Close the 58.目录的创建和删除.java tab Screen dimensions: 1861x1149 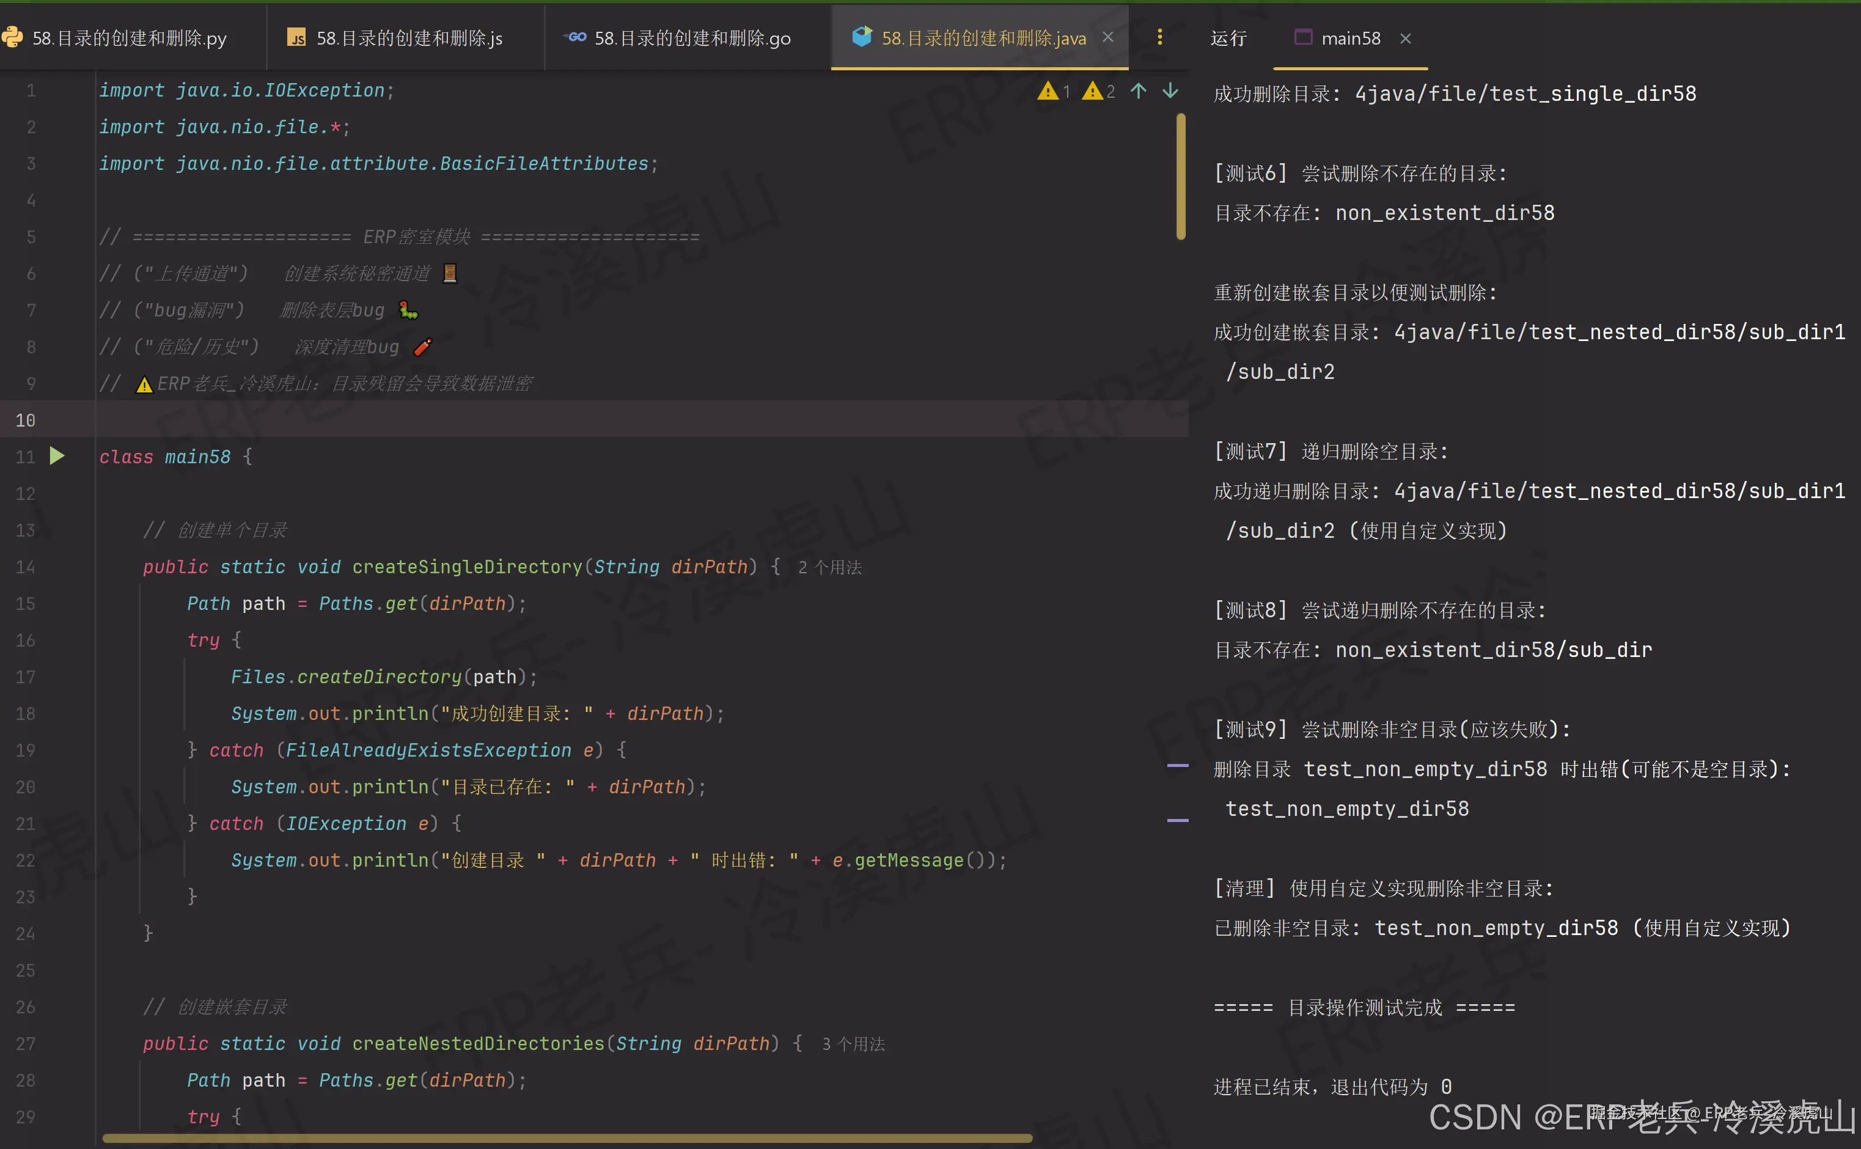(1108, 37)
